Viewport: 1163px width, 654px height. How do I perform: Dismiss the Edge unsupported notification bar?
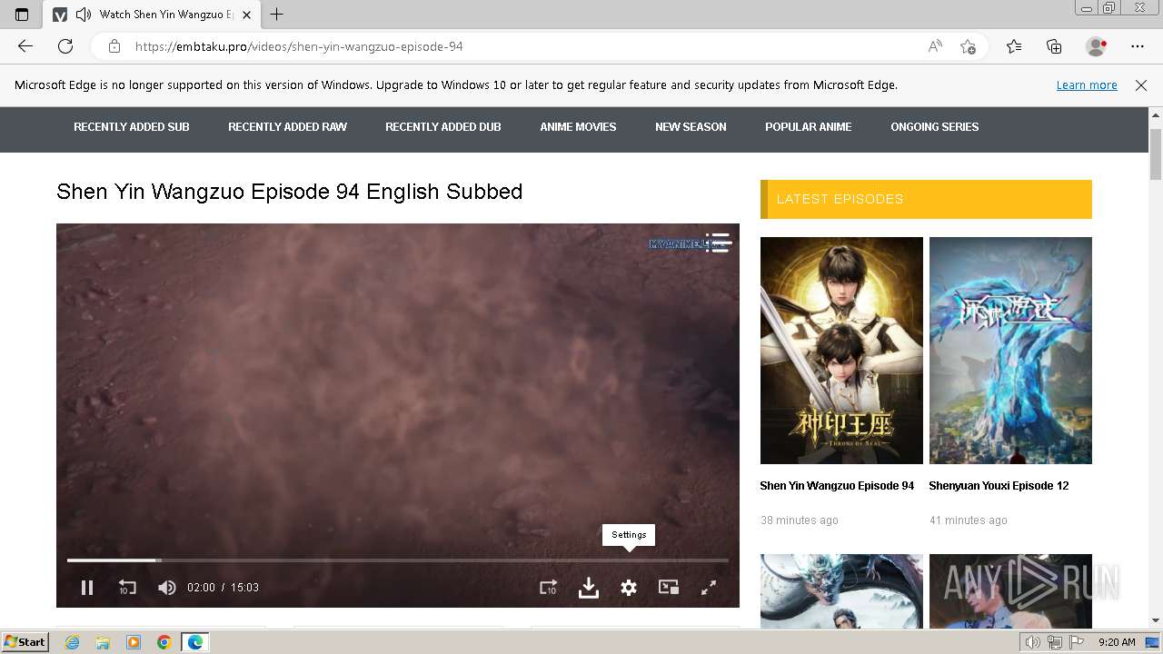click(x=1141, y=85)
